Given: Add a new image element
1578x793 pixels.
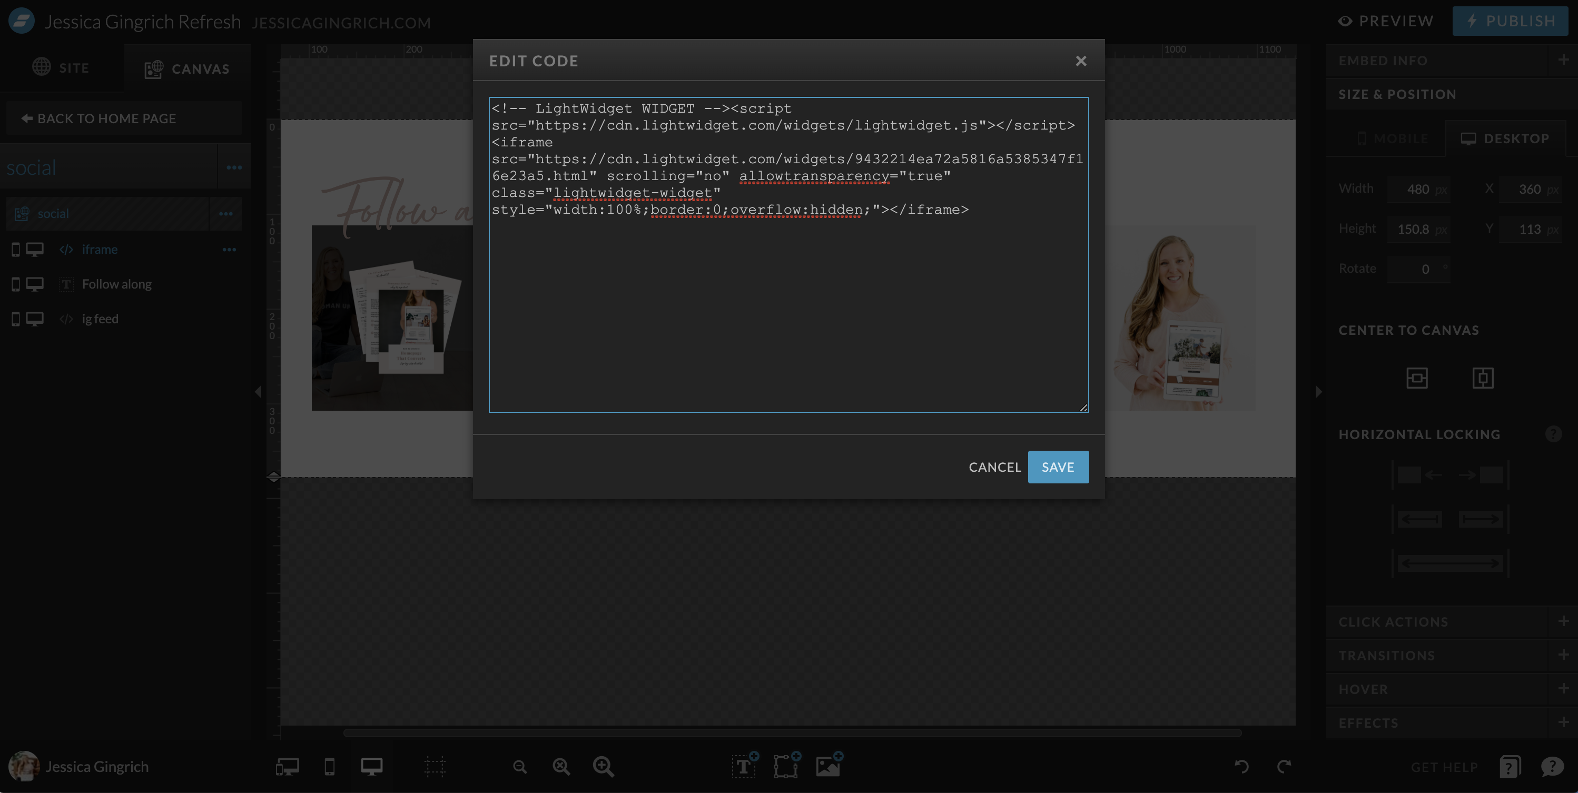Looking at the screenshot, I should click(x=830, y=766).
